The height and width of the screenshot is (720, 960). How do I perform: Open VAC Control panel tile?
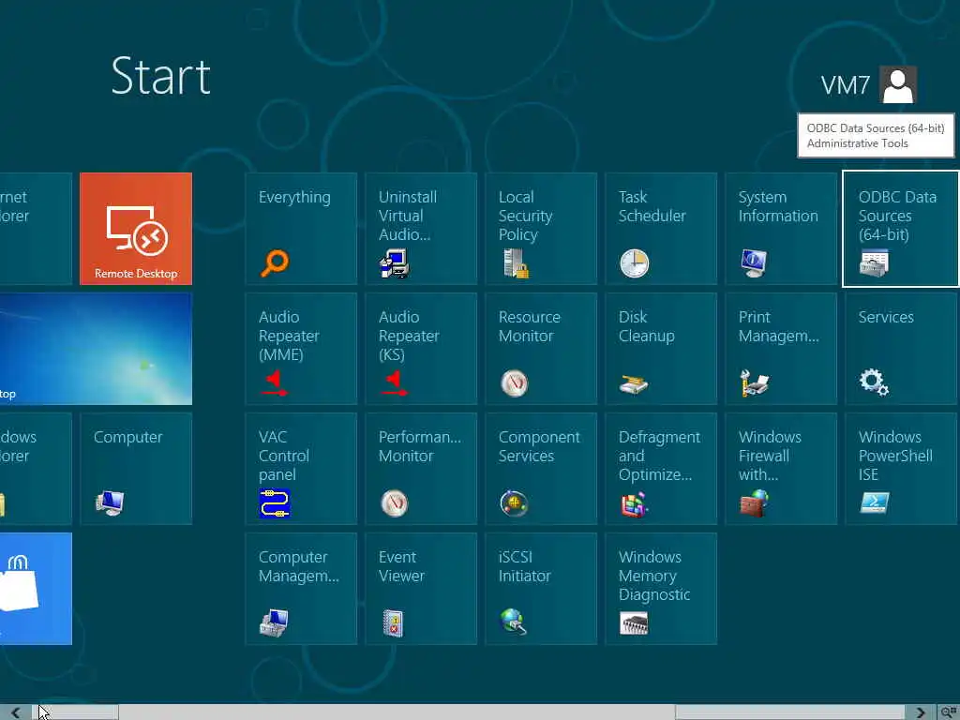tap(301, 469)
